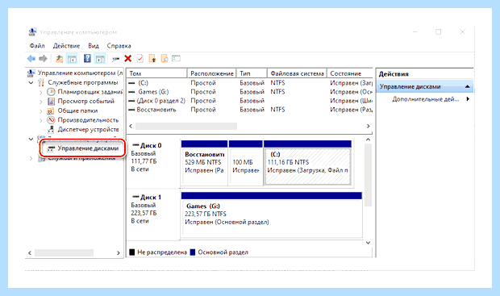The width and height of the screenshot is (500, 296).
Task: Click the Up one level toolbar icon
Action: pos(59,59)
